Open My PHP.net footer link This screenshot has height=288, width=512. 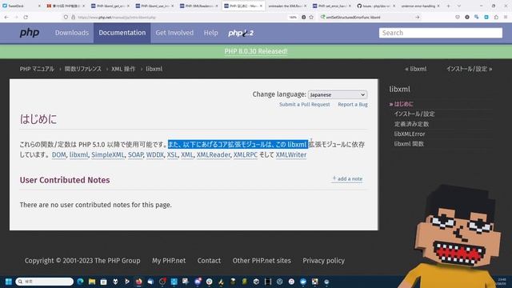(169, 261)
